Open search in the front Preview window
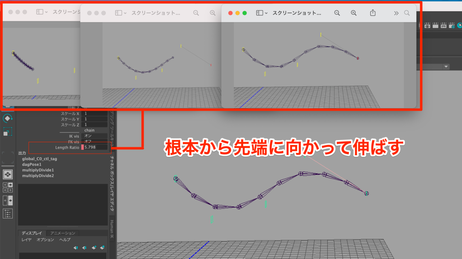Viewport: 462px width, 259px height. (x=407, y=13)
